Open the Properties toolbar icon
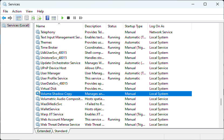The width and height of the screenshot is (224, 140). [26, 18]
